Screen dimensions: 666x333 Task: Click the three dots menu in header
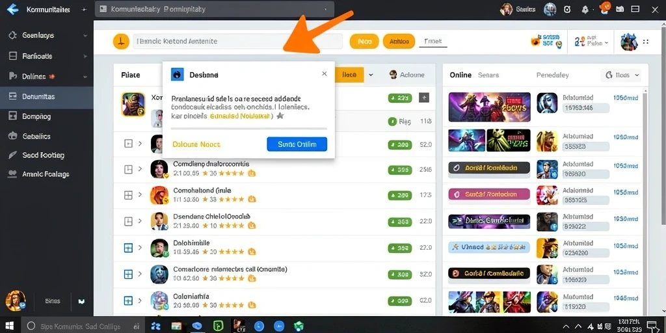coord(646,42)
